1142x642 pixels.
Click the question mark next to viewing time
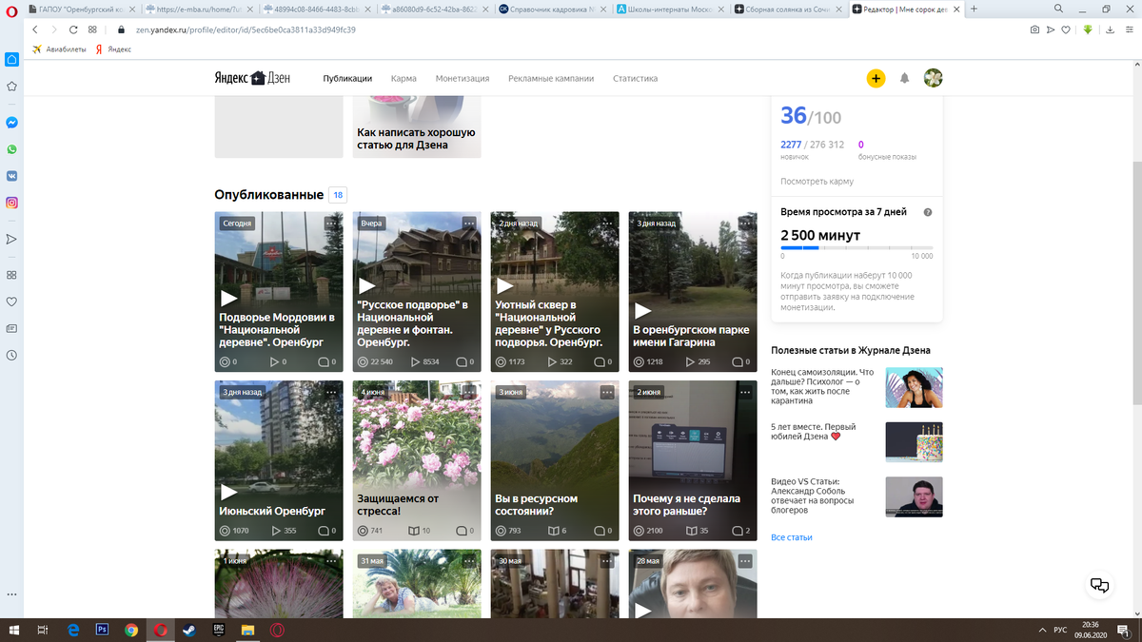(928, 212)
